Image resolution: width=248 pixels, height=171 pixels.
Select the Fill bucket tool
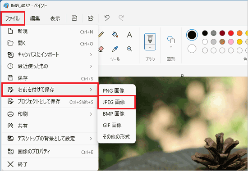115,34
